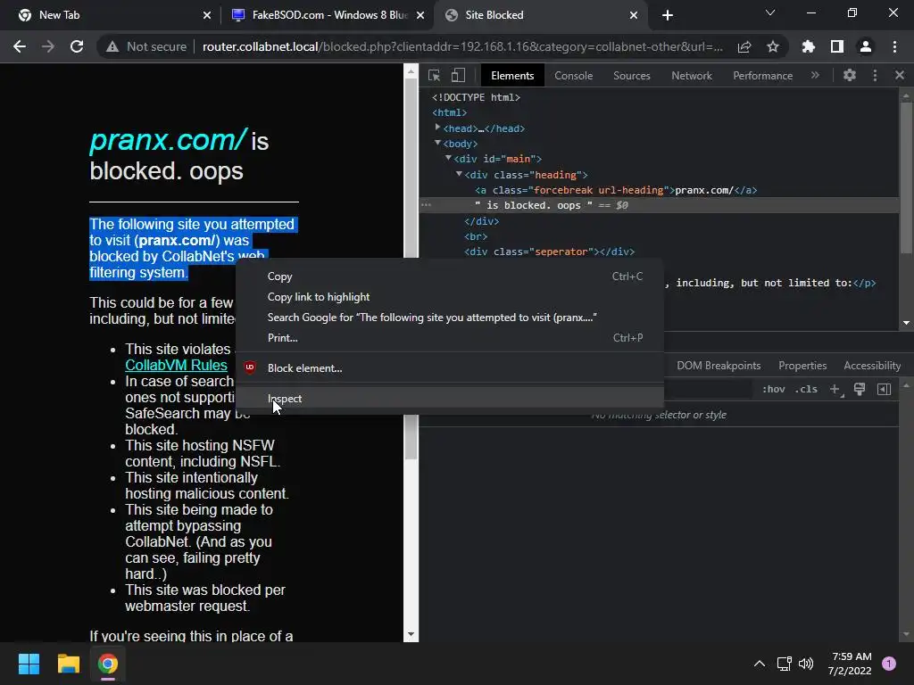
Task: Choose Search Google for selected text
Action: pos(450,318)
